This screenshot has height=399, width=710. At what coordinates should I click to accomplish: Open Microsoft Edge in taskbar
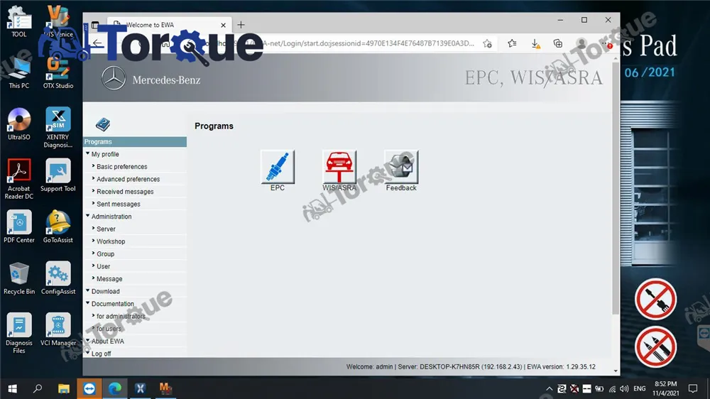pyautogui.click(x=115, y=388)
